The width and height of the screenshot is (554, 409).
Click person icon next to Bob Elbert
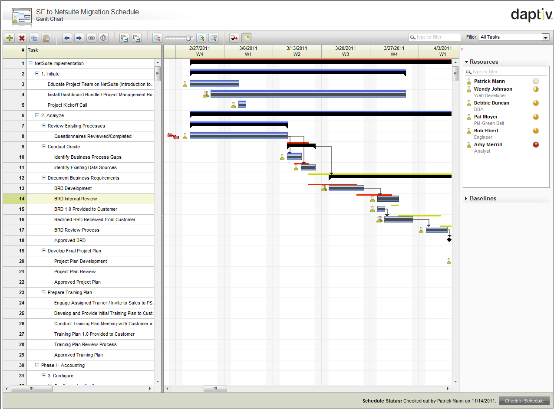(469, 131)
